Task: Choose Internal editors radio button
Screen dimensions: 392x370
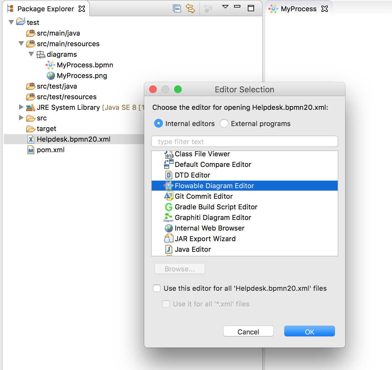Action: pyautogui.click(x=159, y=124)
